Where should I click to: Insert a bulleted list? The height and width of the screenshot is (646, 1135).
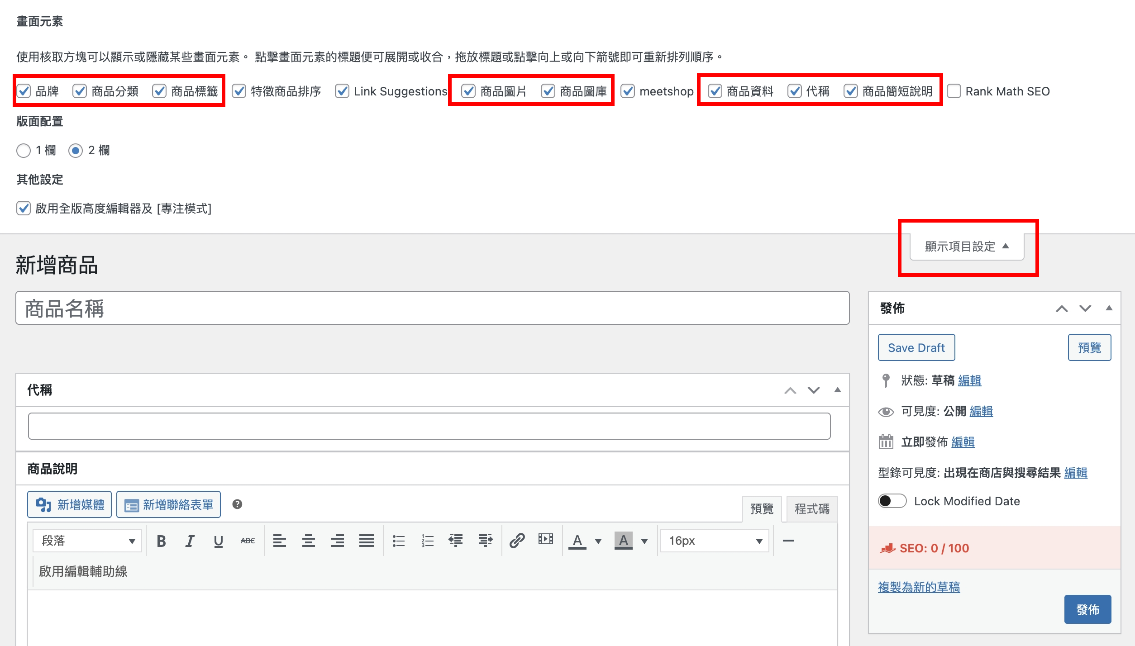tap(398, 541)
